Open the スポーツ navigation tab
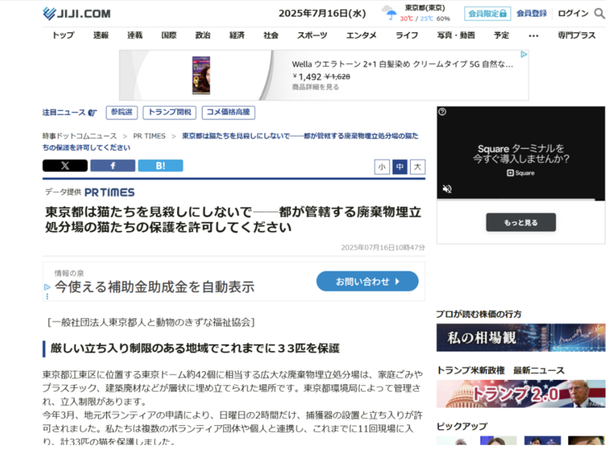This screenshot has width=606, height=454. point(312,35)
